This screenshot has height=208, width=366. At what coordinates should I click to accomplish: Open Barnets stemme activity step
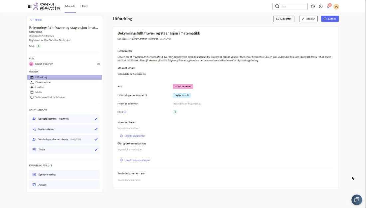point(65,119)
